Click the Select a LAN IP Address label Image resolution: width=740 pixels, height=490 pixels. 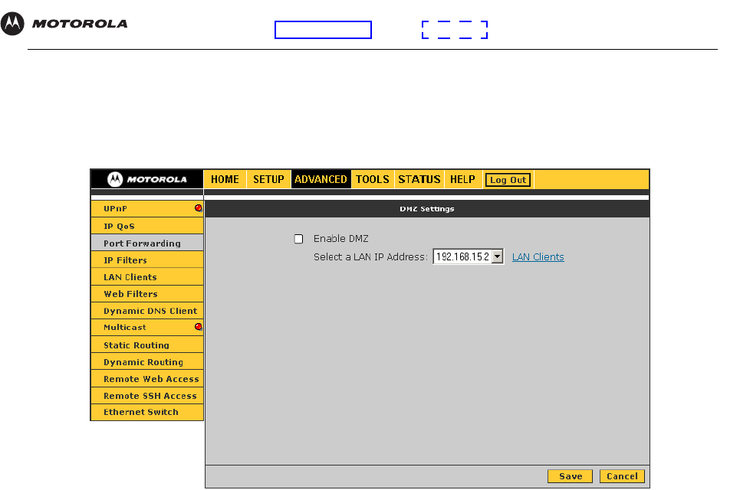tap(370, 256)
